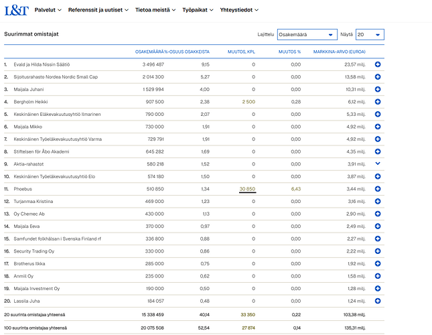
Task: Expand row details for Evald ja Hilda Nissin Säätiö
Action: click(378, 64)
